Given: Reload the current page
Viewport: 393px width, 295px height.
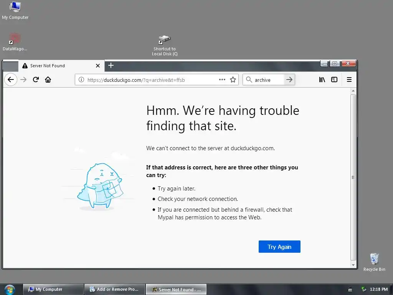Looking at the screenshot, I should (x=36, y=80).
